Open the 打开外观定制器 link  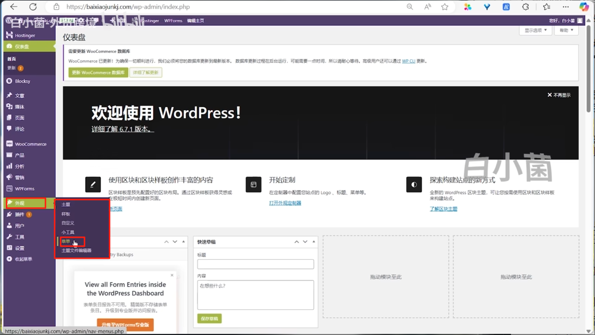[285, 203]
